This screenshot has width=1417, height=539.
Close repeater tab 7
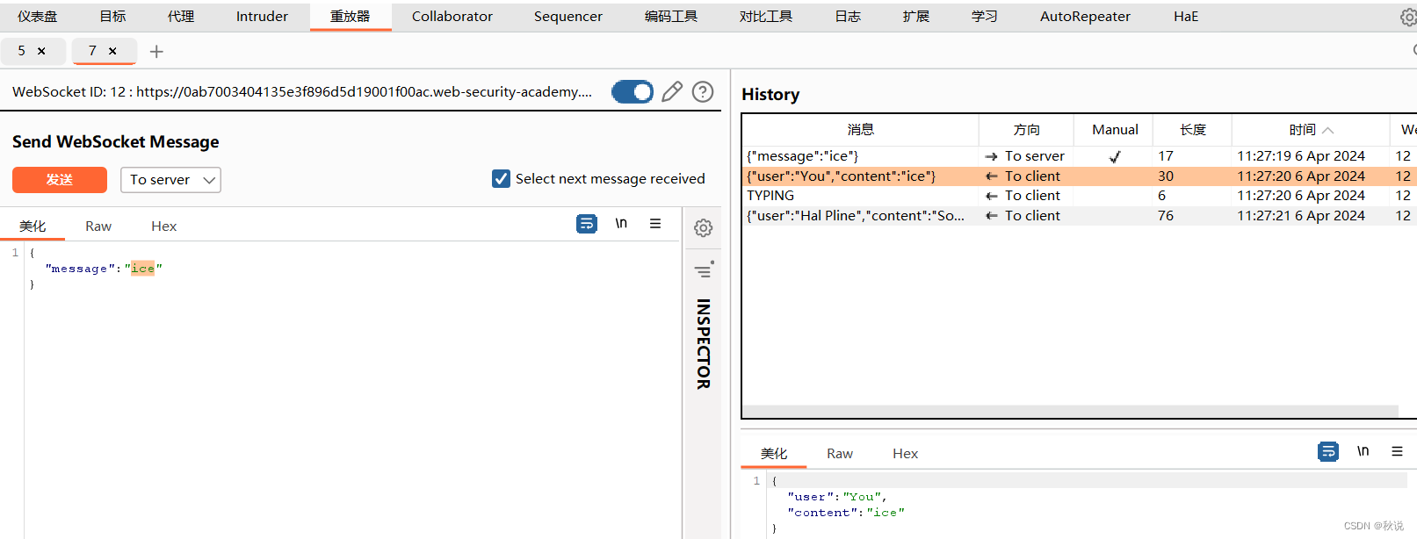pyautogui.click(x=112, y=51)
